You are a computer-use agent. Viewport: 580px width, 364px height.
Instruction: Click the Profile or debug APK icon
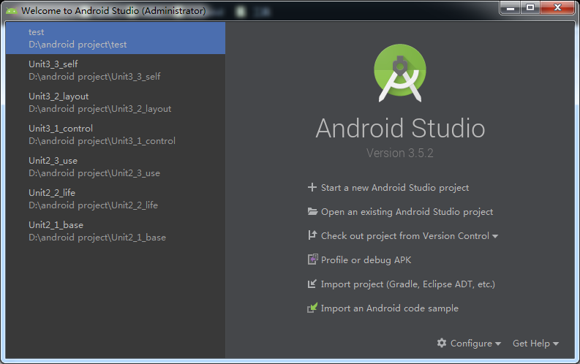(x=312, y=259)
